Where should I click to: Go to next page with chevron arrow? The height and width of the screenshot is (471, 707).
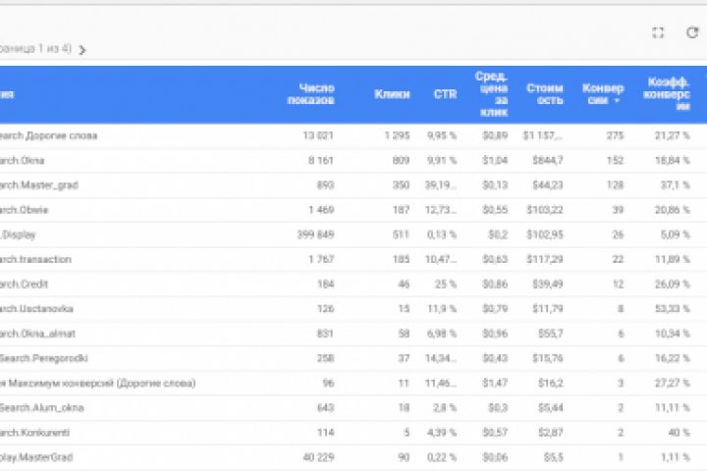82,50
